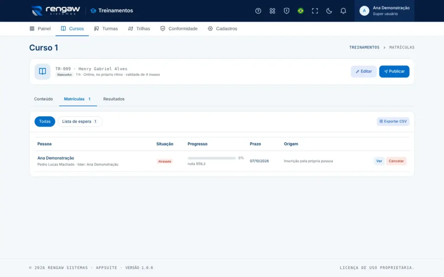Click Ver for Ana Demonstração
The width and height of the screenshot is (444, 277).
[x=379, y=161]
